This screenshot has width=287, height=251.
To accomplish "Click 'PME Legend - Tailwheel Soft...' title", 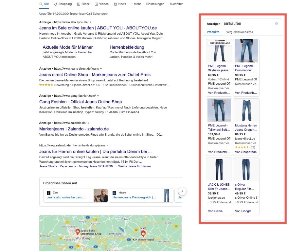I will click(x=219, y=127).
